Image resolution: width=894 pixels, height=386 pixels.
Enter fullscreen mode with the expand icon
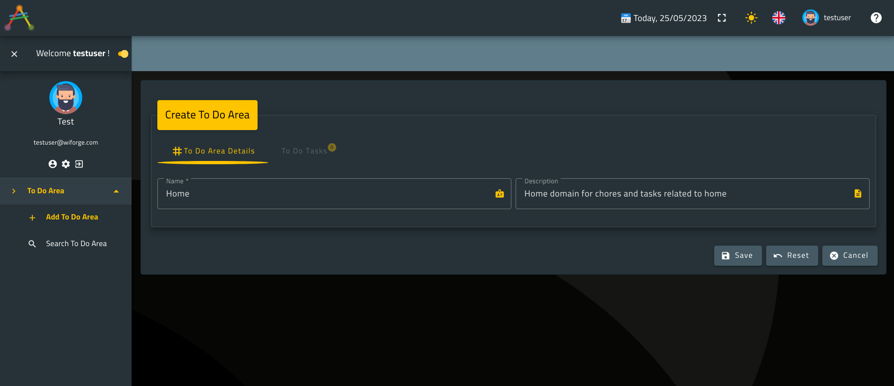[722, 18]
